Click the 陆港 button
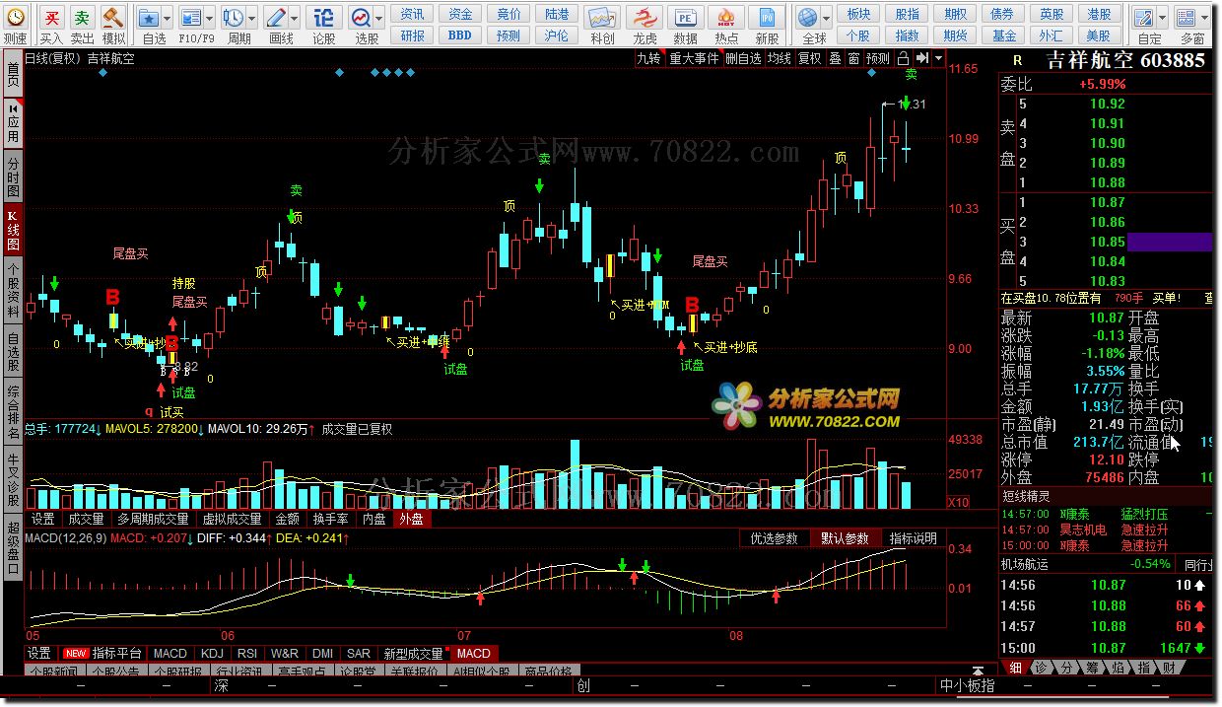This screenshot has width=1222, height=707. pos(557,14)
